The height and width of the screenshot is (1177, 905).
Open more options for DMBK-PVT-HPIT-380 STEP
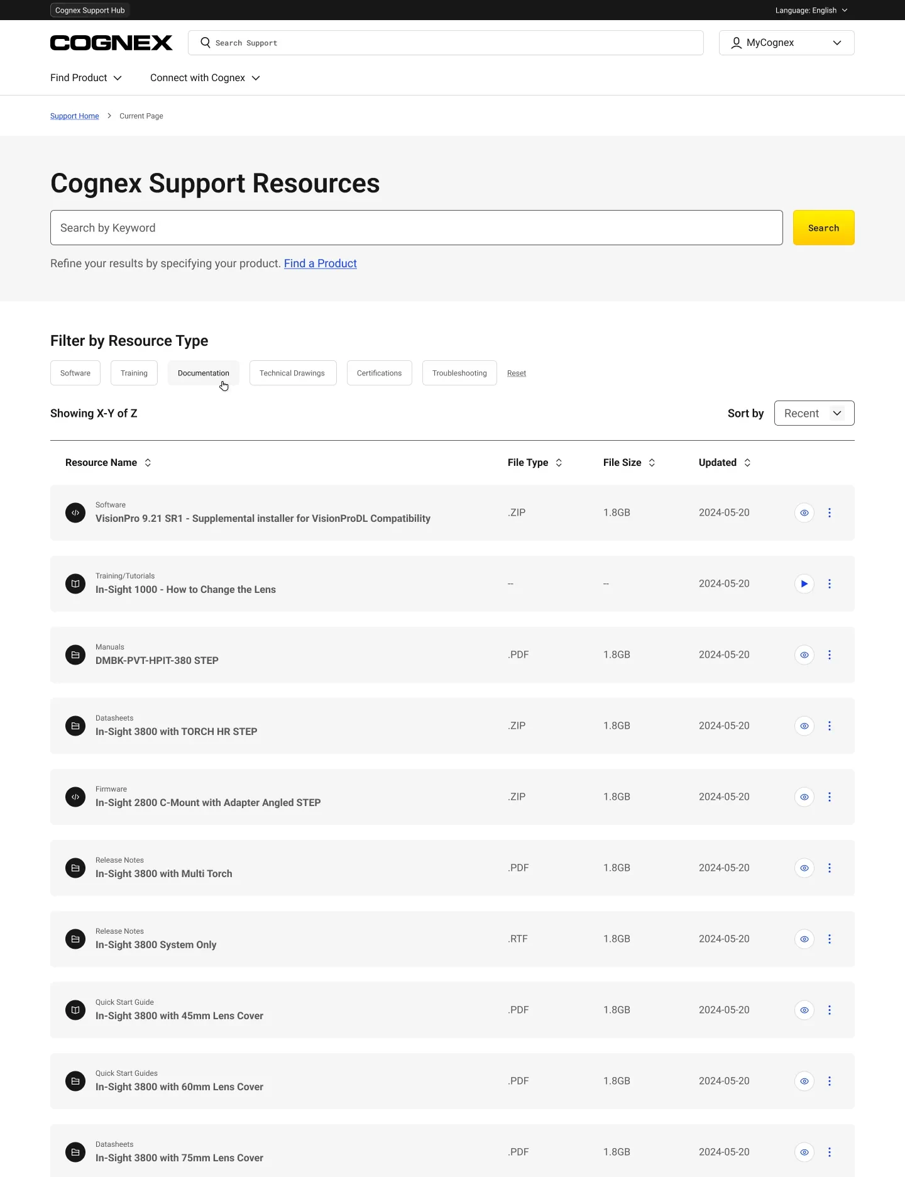tap(830, 655)
